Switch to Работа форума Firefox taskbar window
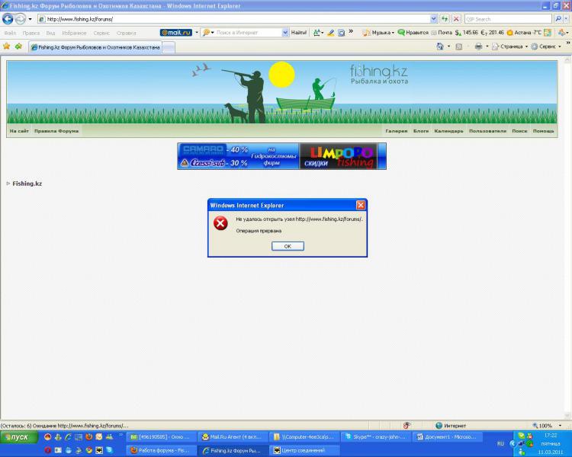 click(160, 450)
